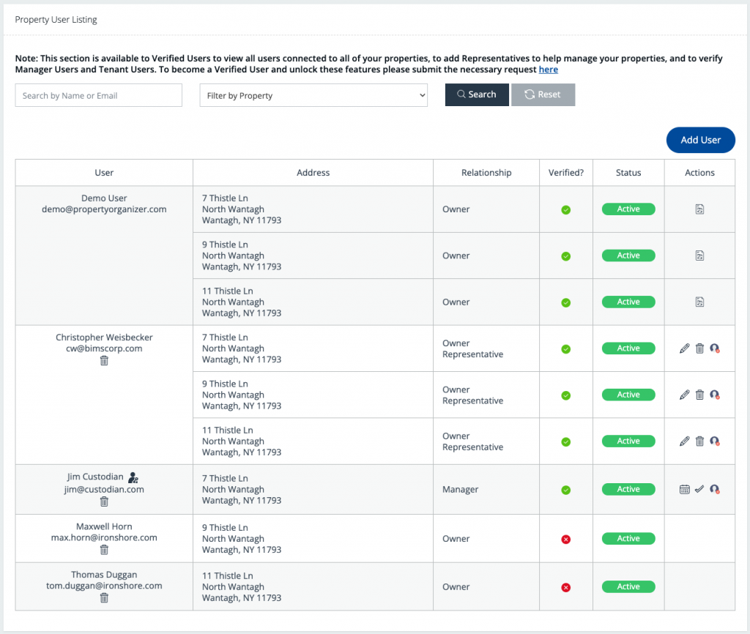Click the checkmark verify icon for Jim Custodian
Viewport: 750px width, 634px height.
coord(699,489)
